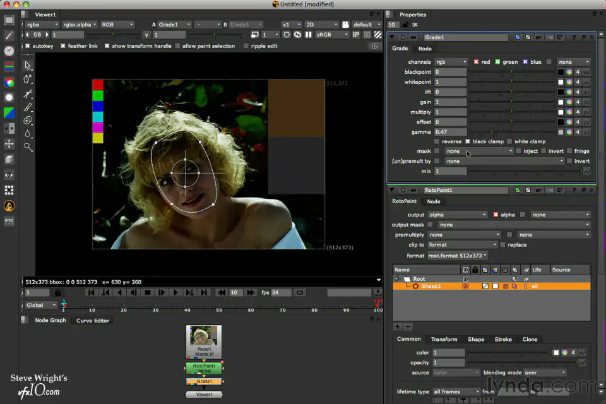
Task: Open the Stroke tab in RotoPaint
Action: pyautogui.click(x=503, y=340)
